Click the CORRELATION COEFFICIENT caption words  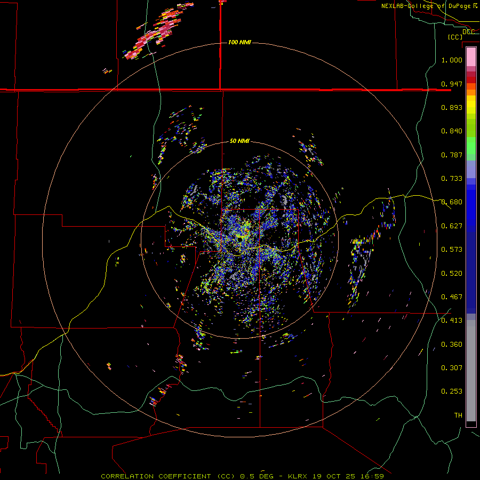(156, 476)
